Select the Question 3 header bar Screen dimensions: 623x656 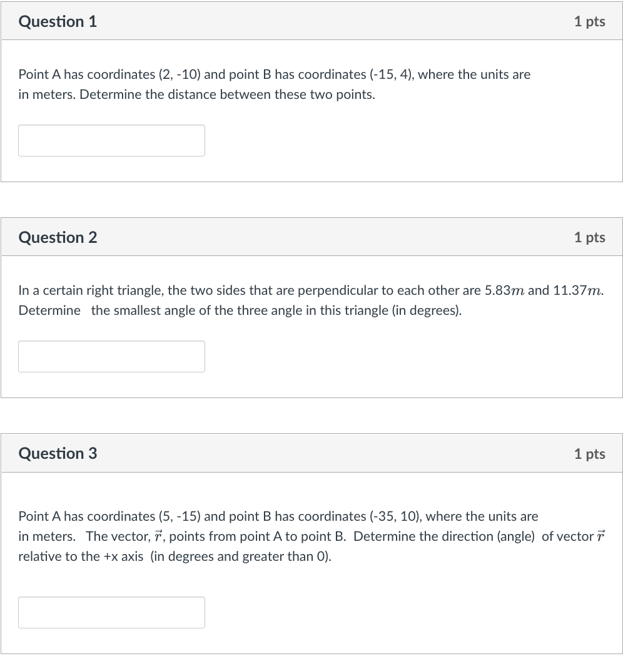311,453
